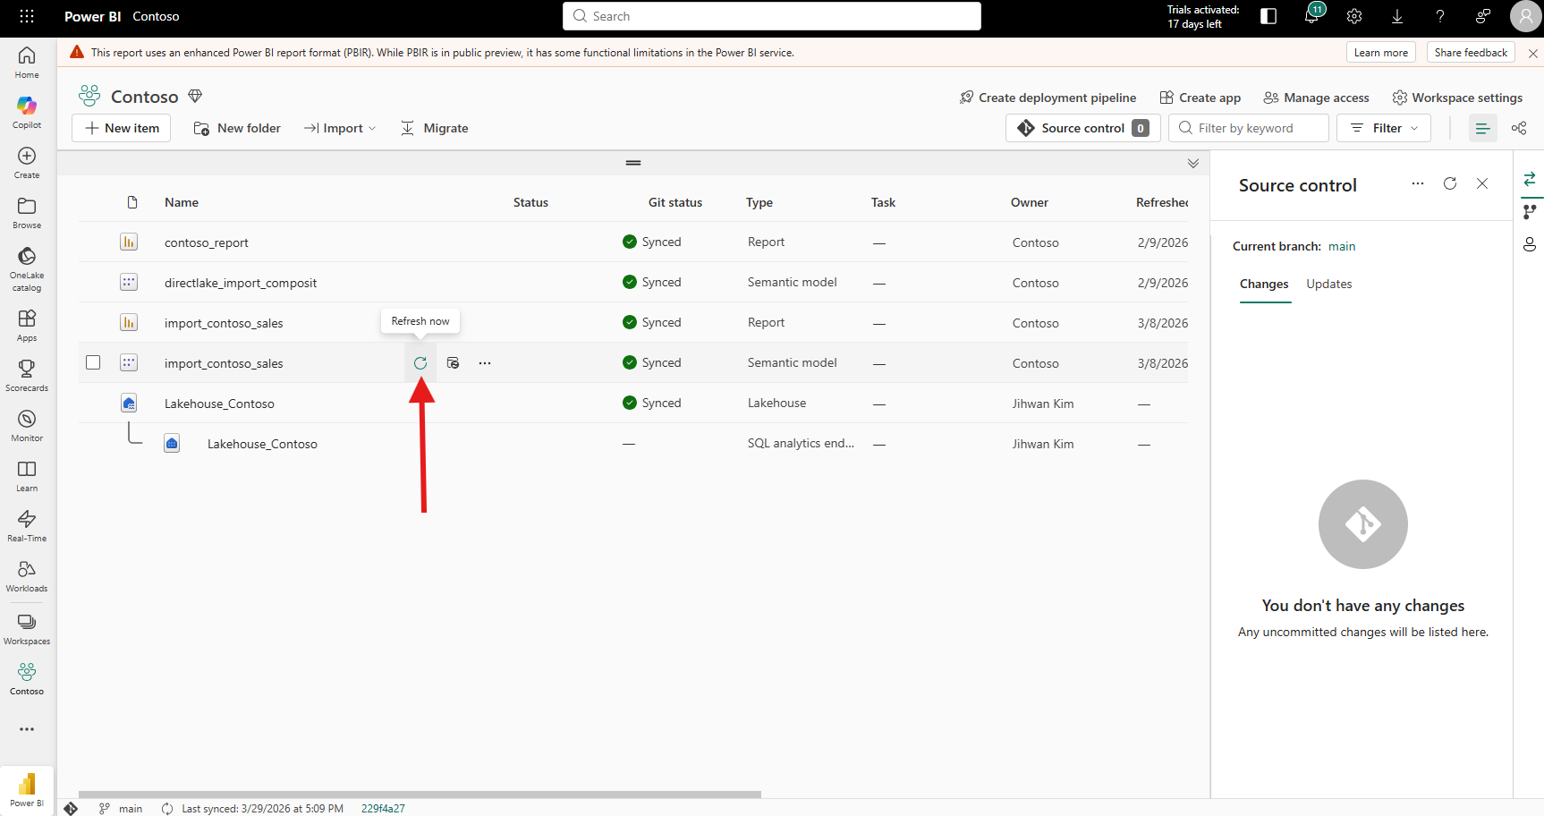Open Workspaces list from sidebar

tap(27, 629)
